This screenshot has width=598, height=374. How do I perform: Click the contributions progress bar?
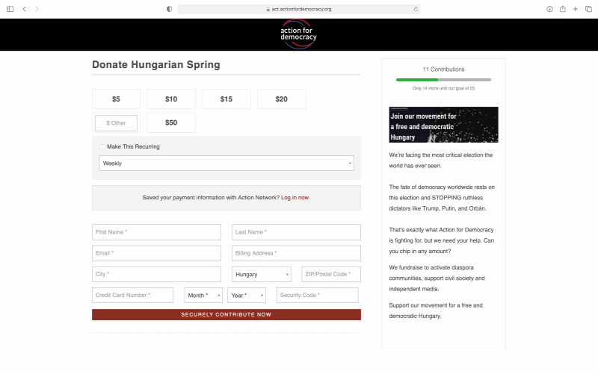(443, 80)
